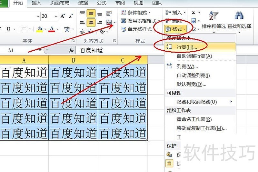Image resolution: width=258 pixels, height=172 pixels.
Task: Select the 开始 ribbon tab
Action: click(x=18, y=3)
